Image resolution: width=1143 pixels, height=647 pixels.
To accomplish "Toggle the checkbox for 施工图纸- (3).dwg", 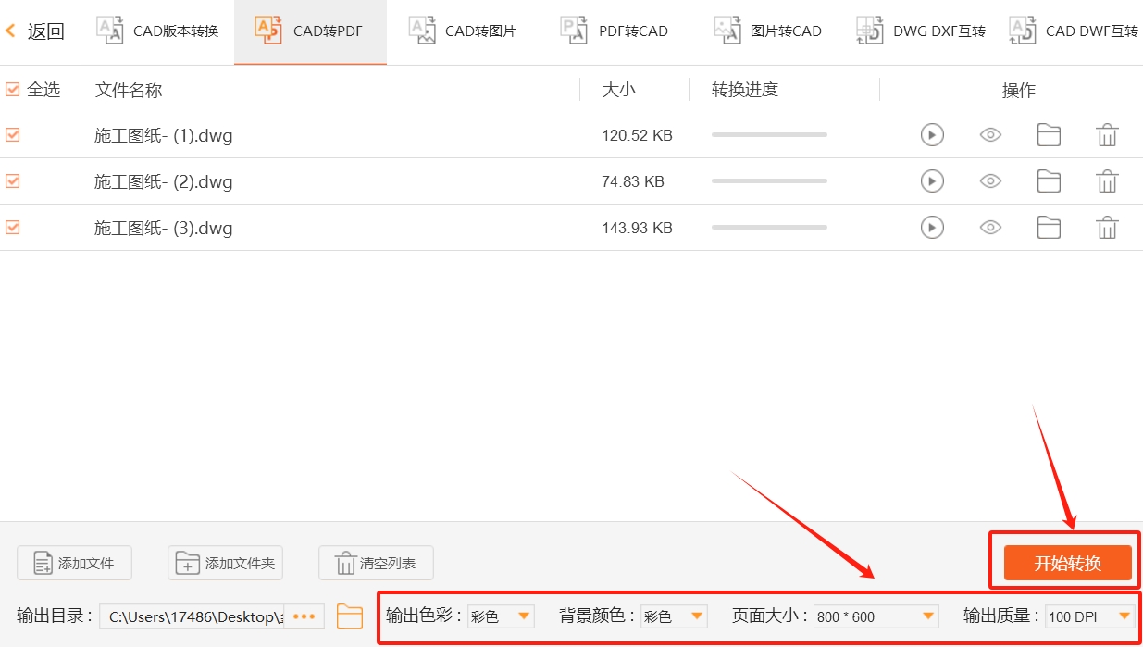I will point(12,227).
